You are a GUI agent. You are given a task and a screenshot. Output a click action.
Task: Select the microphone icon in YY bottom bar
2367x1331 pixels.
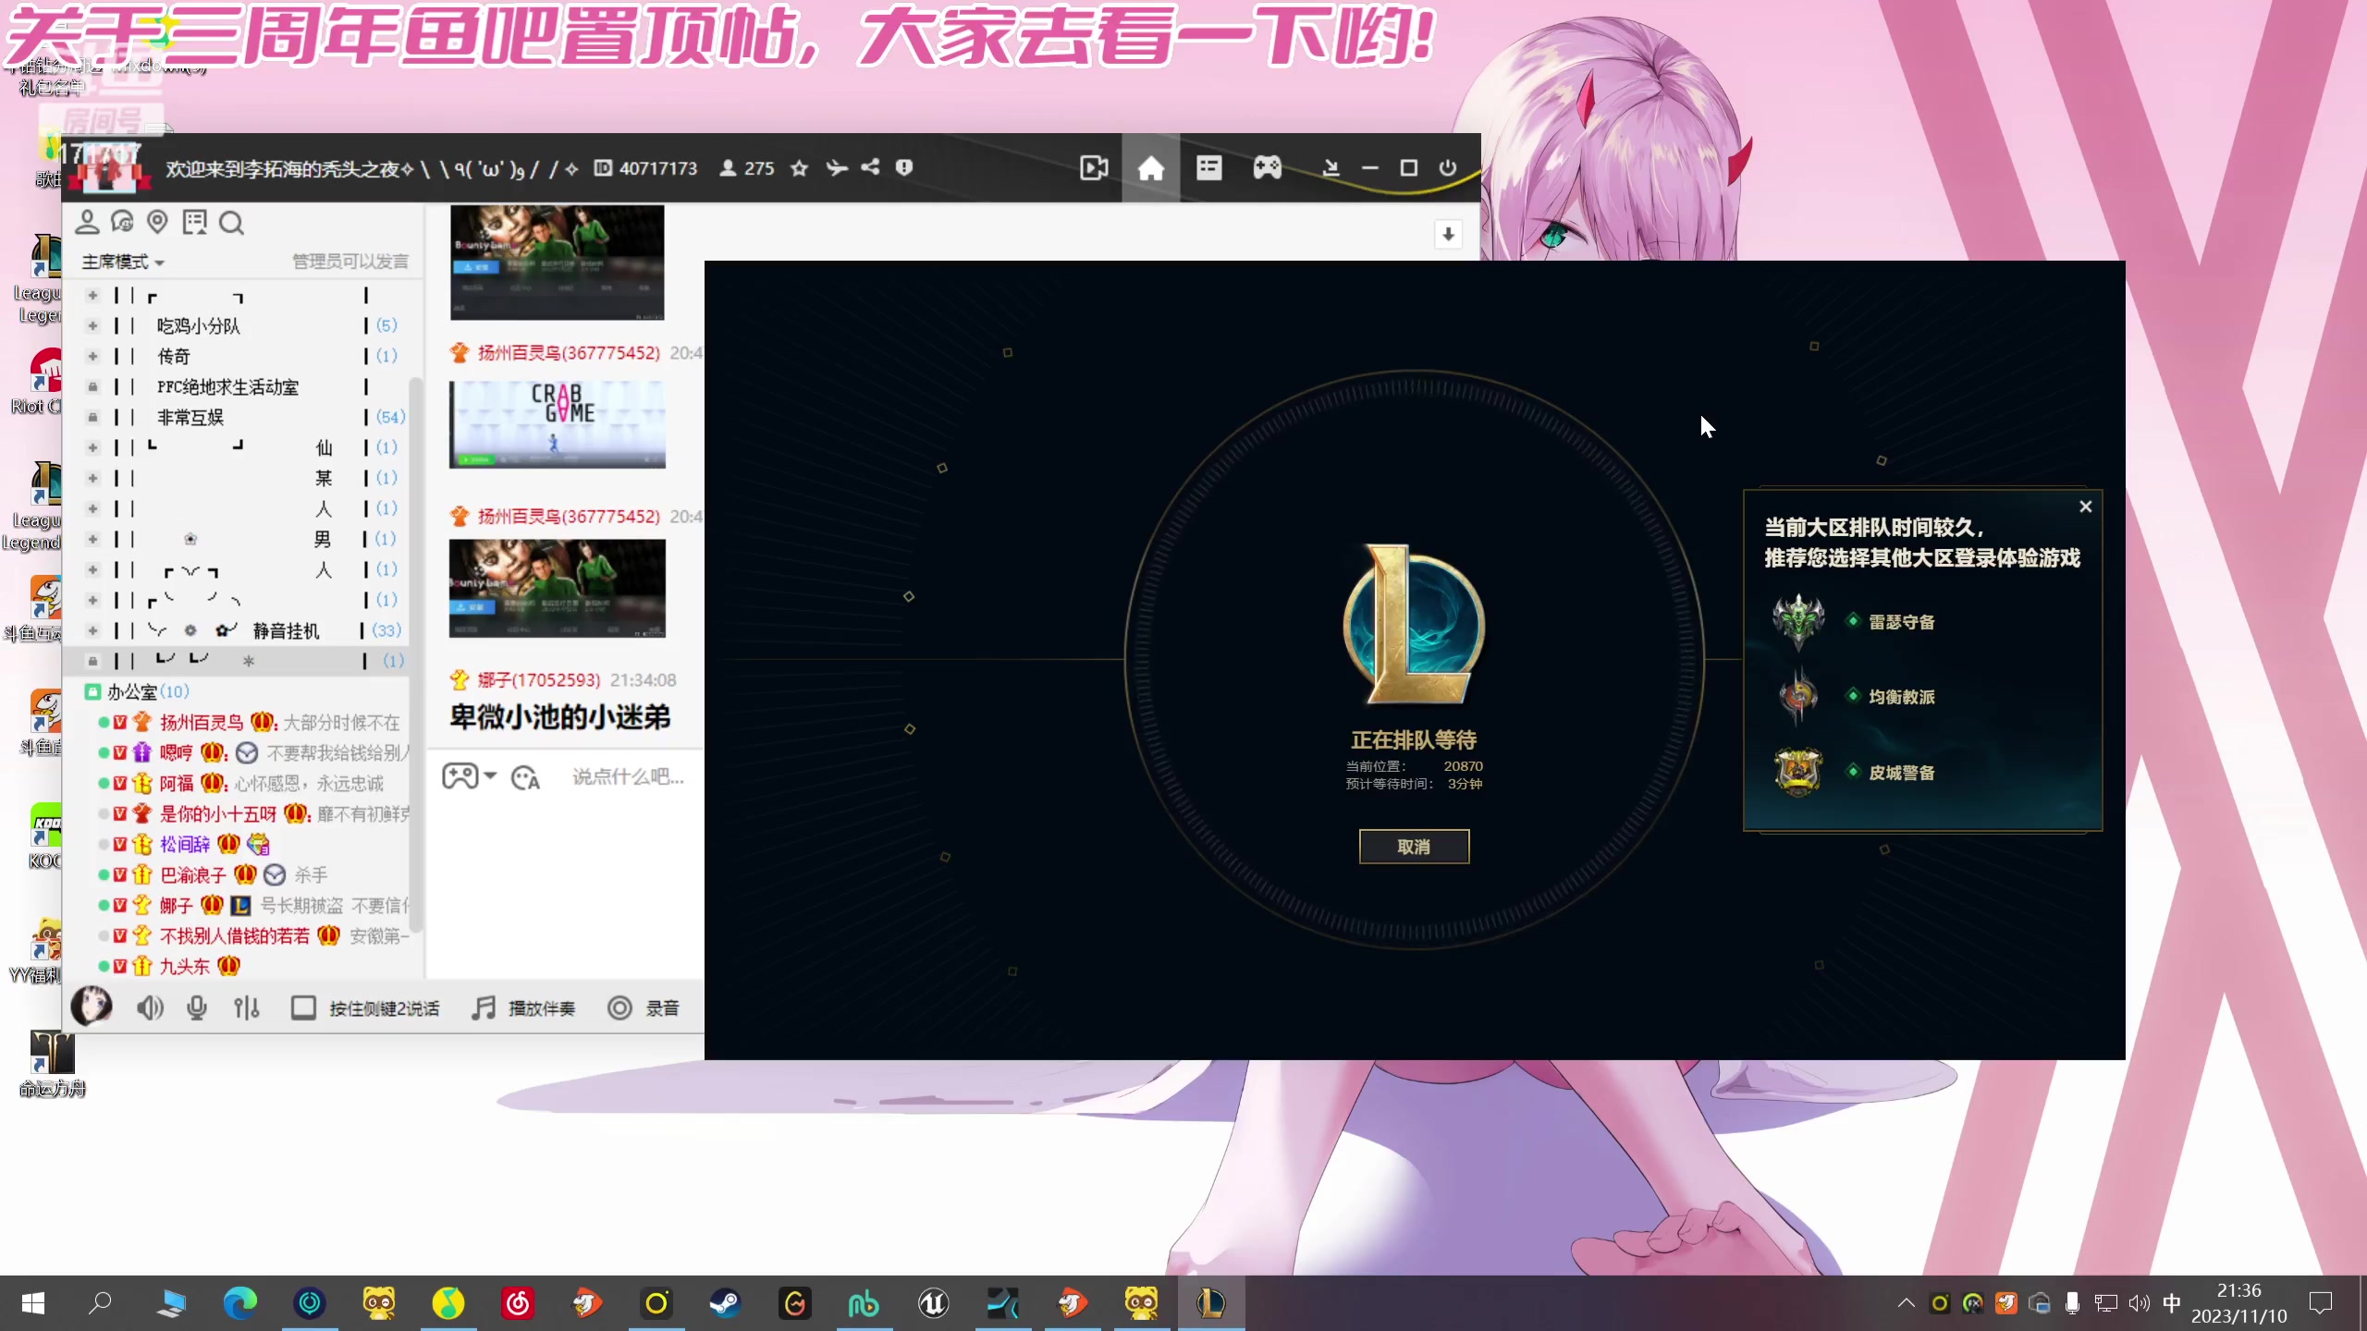pyautogui.click(x=196, y=1007)
